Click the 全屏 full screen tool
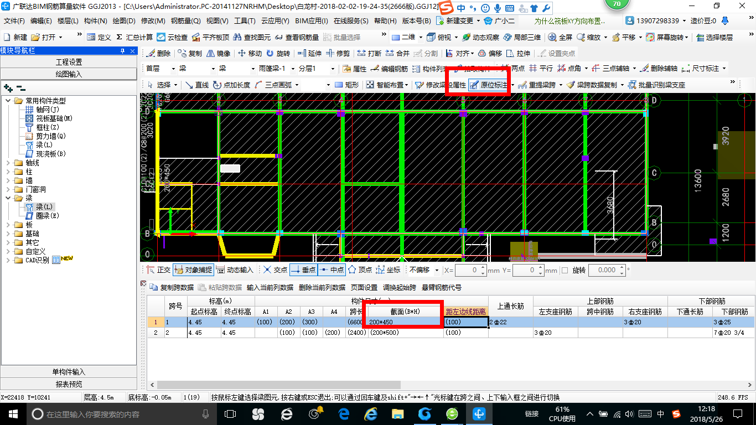Viewport: 756px width, 425px height. (560, 37)
